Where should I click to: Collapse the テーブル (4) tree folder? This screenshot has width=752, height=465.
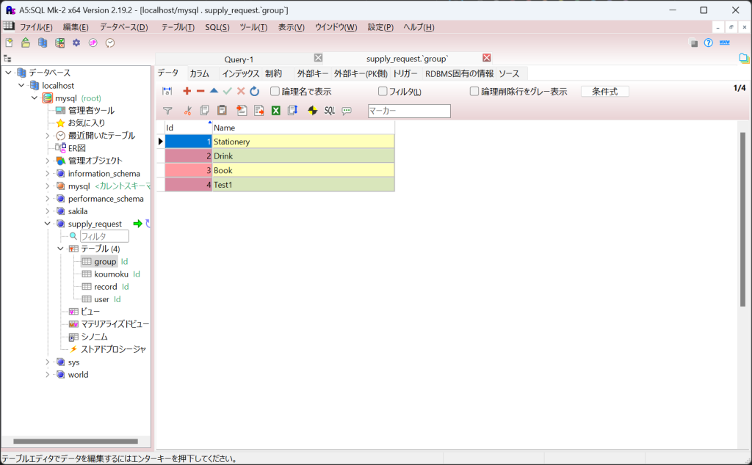(61, 249)
